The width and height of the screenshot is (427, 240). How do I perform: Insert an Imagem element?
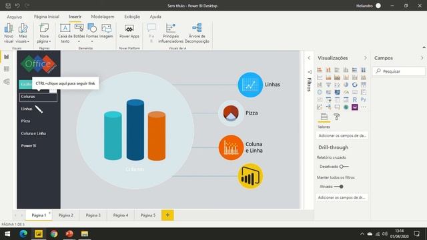pyautogui.click(x=106, y=31)
